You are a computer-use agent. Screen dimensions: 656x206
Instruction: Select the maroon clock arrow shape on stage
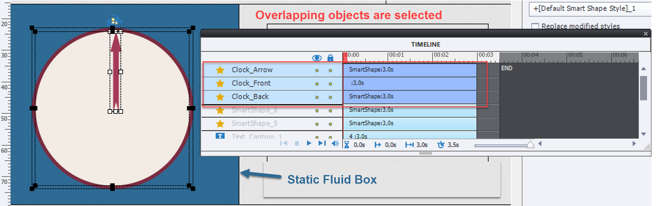(x=115, y=71)
